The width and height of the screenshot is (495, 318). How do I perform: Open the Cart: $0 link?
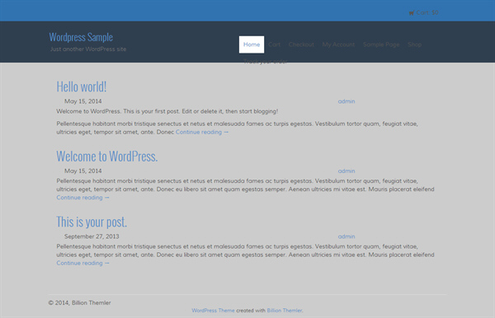point(424,12)
